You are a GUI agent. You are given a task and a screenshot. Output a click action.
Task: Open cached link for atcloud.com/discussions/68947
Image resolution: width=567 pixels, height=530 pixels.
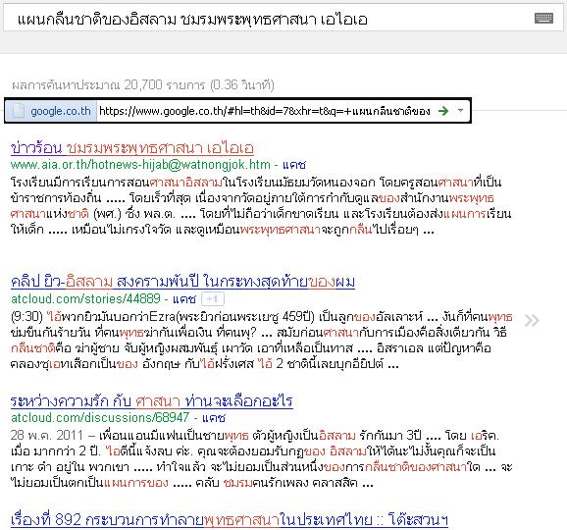pyautogui.click(x=214, y=417)
